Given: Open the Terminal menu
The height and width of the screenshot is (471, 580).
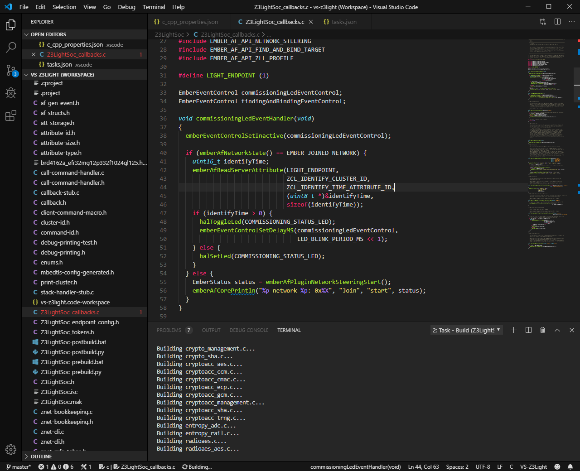Looking at the screenshot, I should point(154,7).
